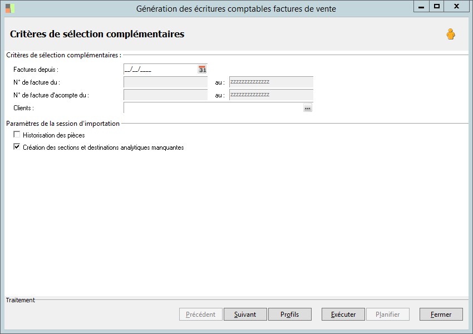Click N° de facture d'acompte du field
The width and height of the screenshot is (473, 334).
point(165,95)
